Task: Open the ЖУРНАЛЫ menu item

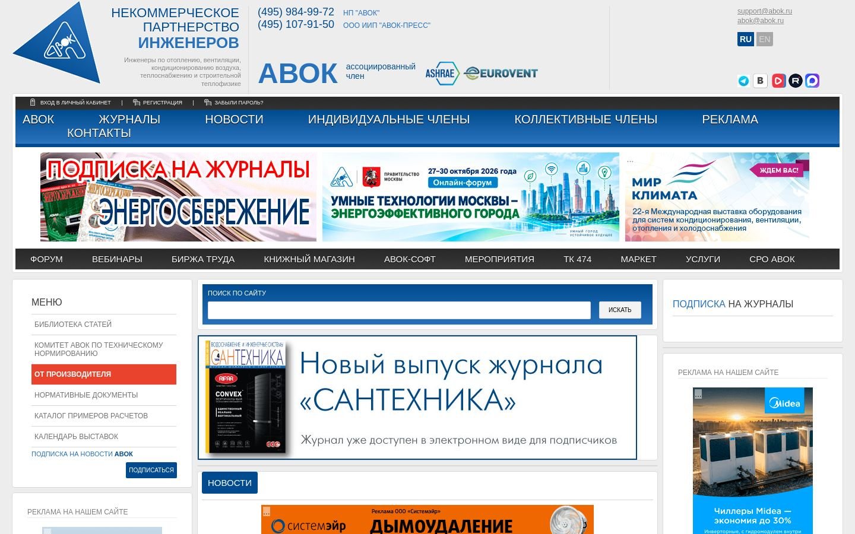Action: [x=129, y=119]
